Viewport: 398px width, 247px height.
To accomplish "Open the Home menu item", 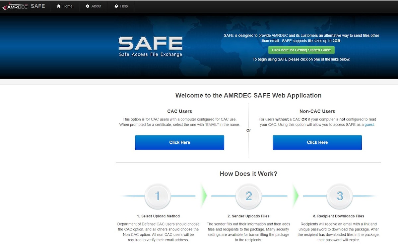I will (x=65, y=6).
